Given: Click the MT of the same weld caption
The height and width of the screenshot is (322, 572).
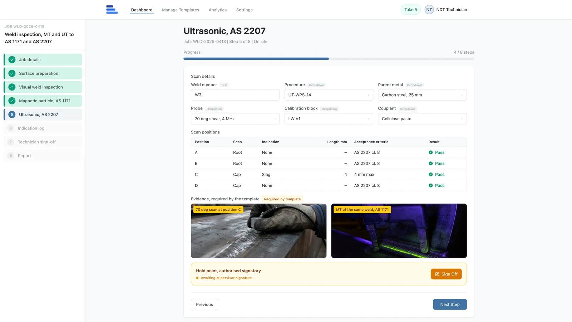Looking at the screenshot, I should pos(362,210).
